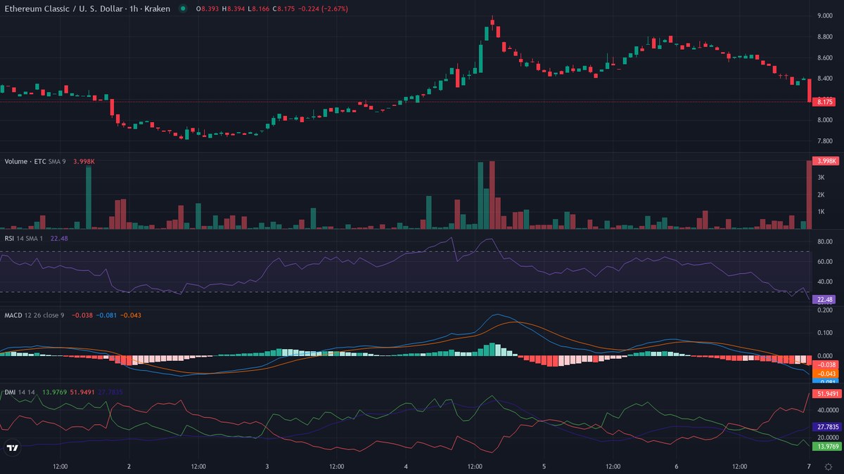
Task: Click the 8.000 price scale label
Action: [825, 120]
